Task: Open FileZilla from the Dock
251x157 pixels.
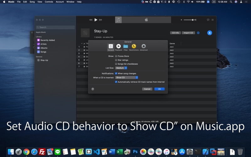Action: 42,152
